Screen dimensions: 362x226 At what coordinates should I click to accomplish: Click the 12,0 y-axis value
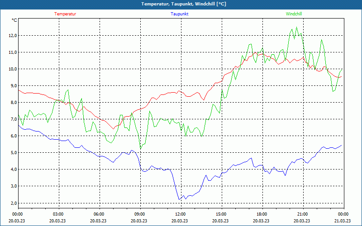[x=13, y=36]
